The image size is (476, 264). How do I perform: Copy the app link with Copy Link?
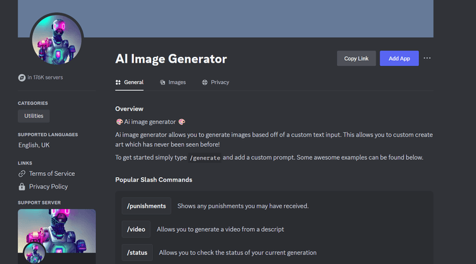[x=356, y=58]
